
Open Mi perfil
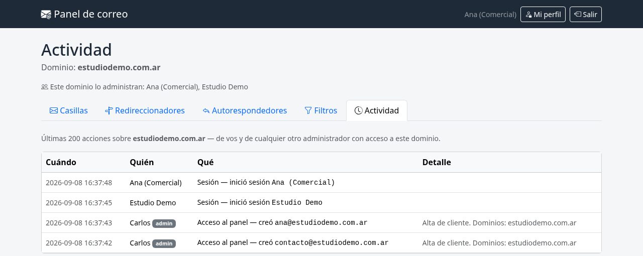coord(543,14)
